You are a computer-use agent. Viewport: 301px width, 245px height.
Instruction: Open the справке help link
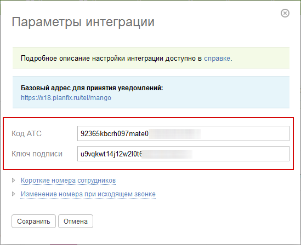(x=217, y=58)
